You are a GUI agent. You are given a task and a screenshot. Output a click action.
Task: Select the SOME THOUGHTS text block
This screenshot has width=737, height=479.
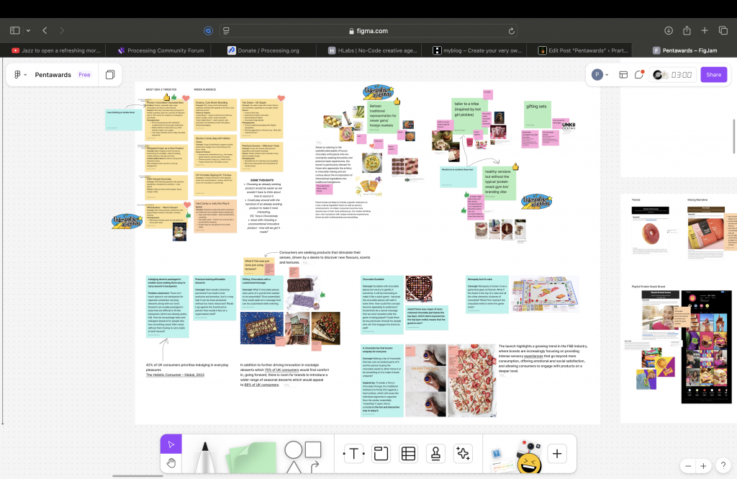(262, 205)
